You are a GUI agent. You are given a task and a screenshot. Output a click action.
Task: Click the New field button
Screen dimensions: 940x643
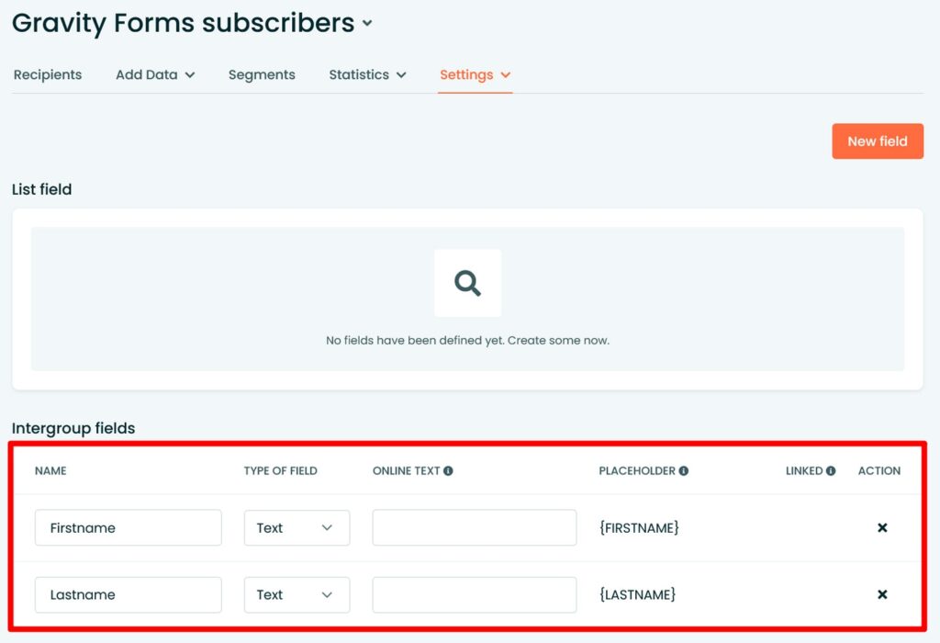click(x=877, y=141)
